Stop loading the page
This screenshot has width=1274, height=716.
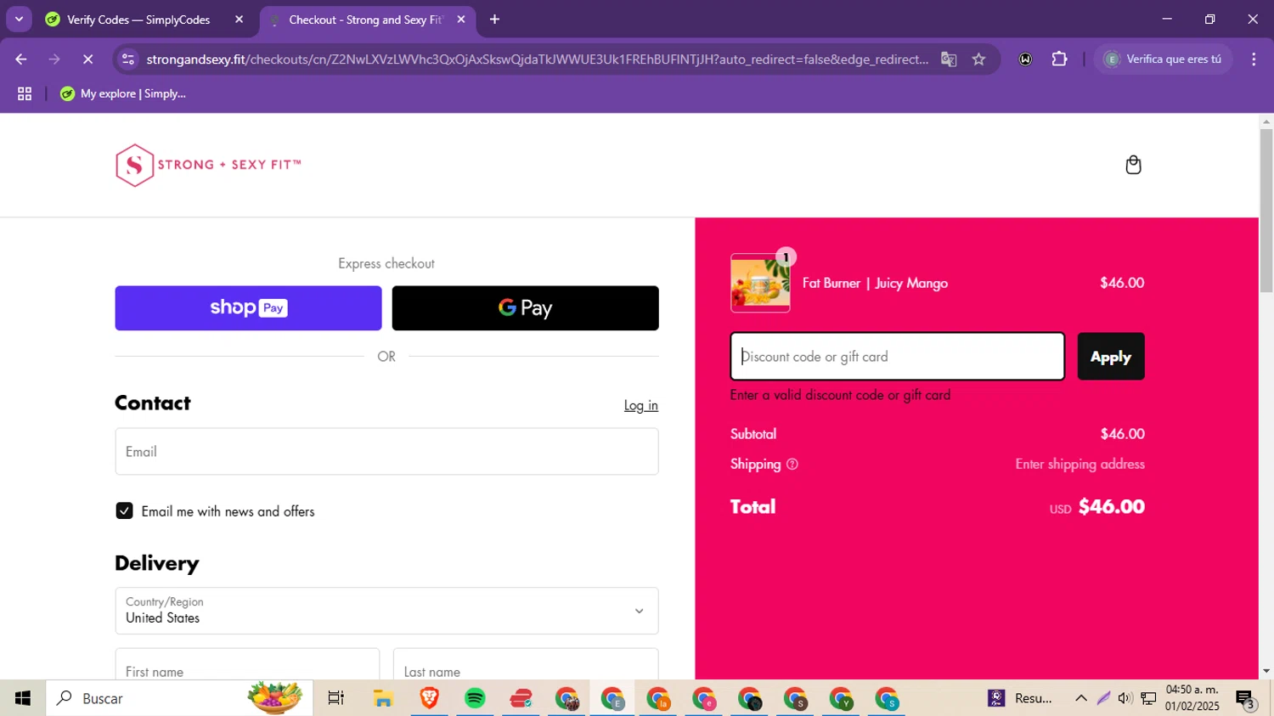(x=87, y=59)
